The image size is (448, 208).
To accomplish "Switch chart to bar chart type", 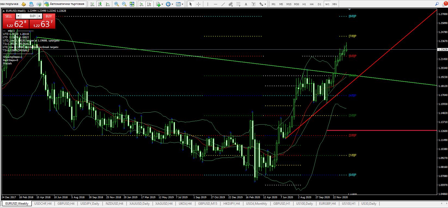I will tap(93, 4).
